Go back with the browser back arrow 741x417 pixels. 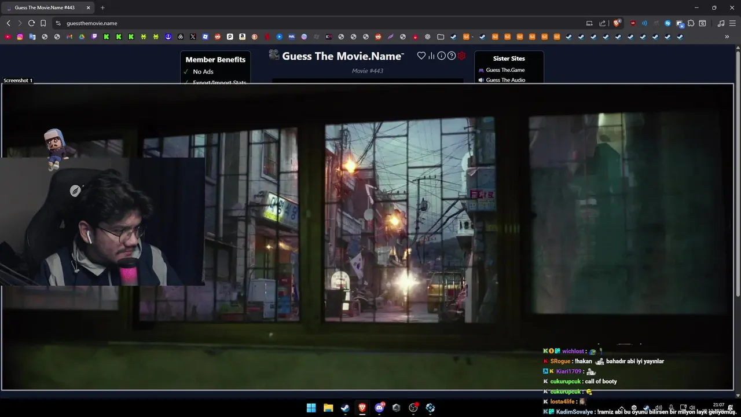(8, 23)
